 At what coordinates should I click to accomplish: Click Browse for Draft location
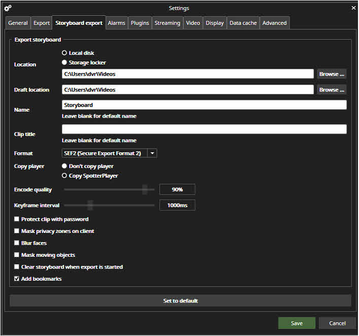(332, 90)
